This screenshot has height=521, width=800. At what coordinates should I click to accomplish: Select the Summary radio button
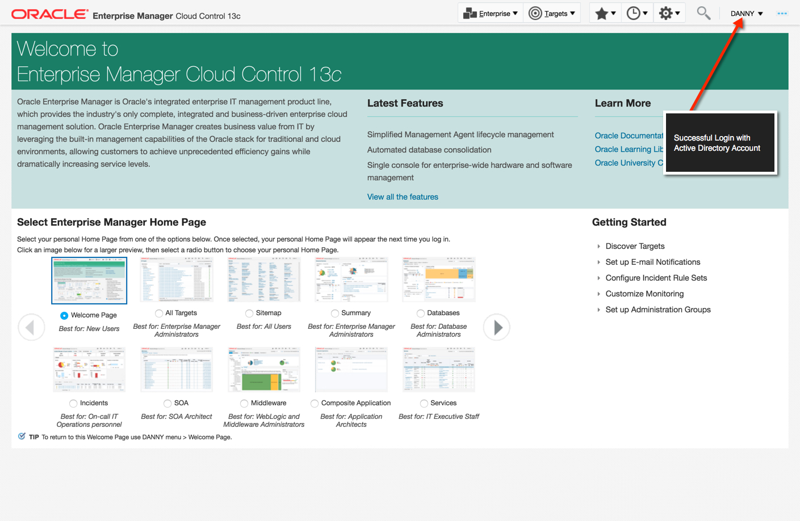(x=335, y=314)
